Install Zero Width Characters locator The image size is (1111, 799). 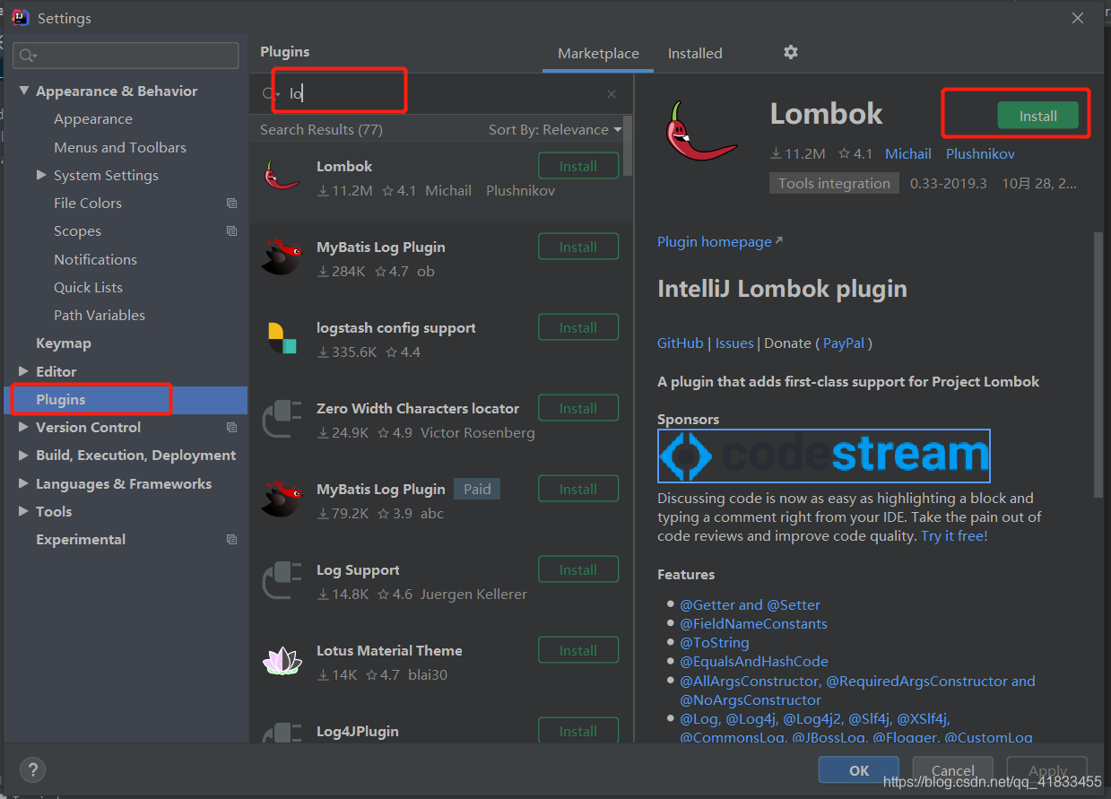coord(578,408)
